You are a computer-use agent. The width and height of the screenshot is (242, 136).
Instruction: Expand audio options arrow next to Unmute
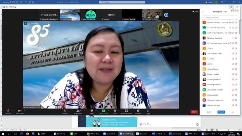pyautogui.click(x=12, y=111)
